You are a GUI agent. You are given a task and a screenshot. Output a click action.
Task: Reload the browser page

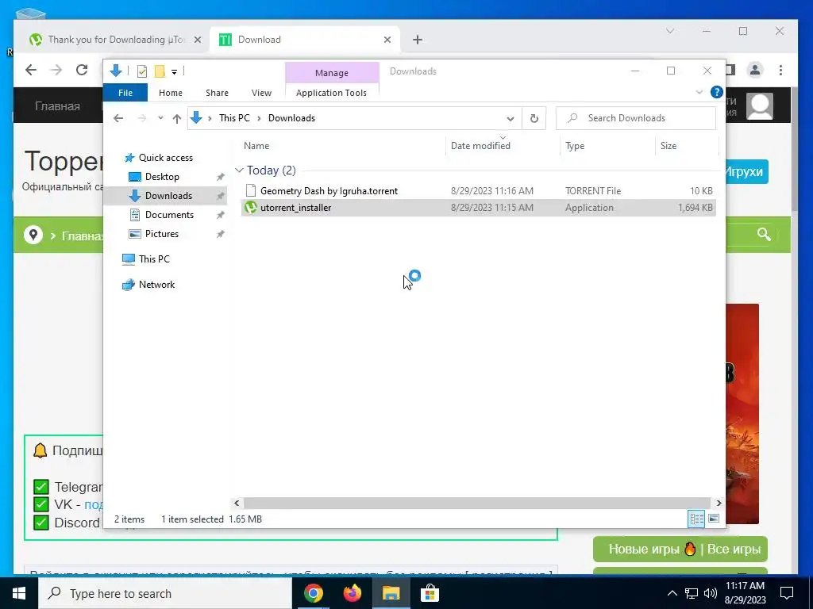(82, 70)
